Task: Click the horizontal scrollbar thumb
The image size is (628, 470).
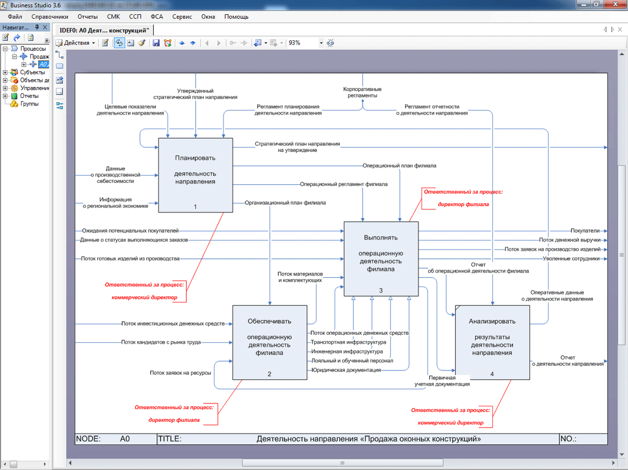Action: click(342, 463)
